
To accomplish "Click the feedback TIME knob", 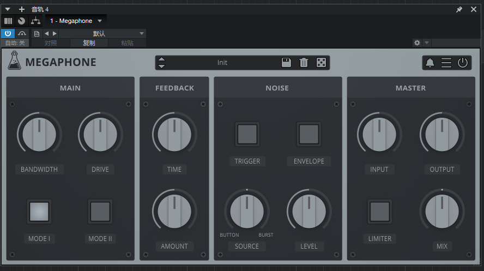I will point(174,134).
